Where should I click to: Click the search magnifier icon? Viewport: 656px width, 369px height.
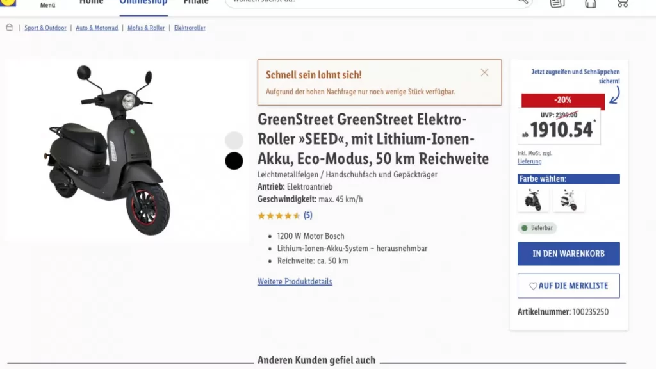tap(523, 2)
